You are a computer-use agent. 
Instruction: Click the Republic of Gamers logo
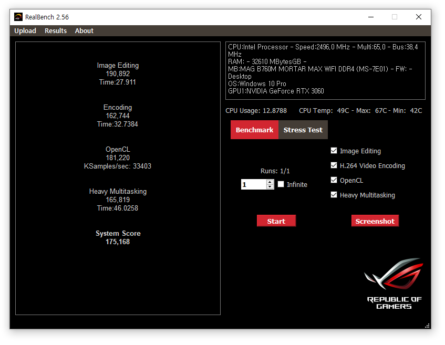point(394,284)
